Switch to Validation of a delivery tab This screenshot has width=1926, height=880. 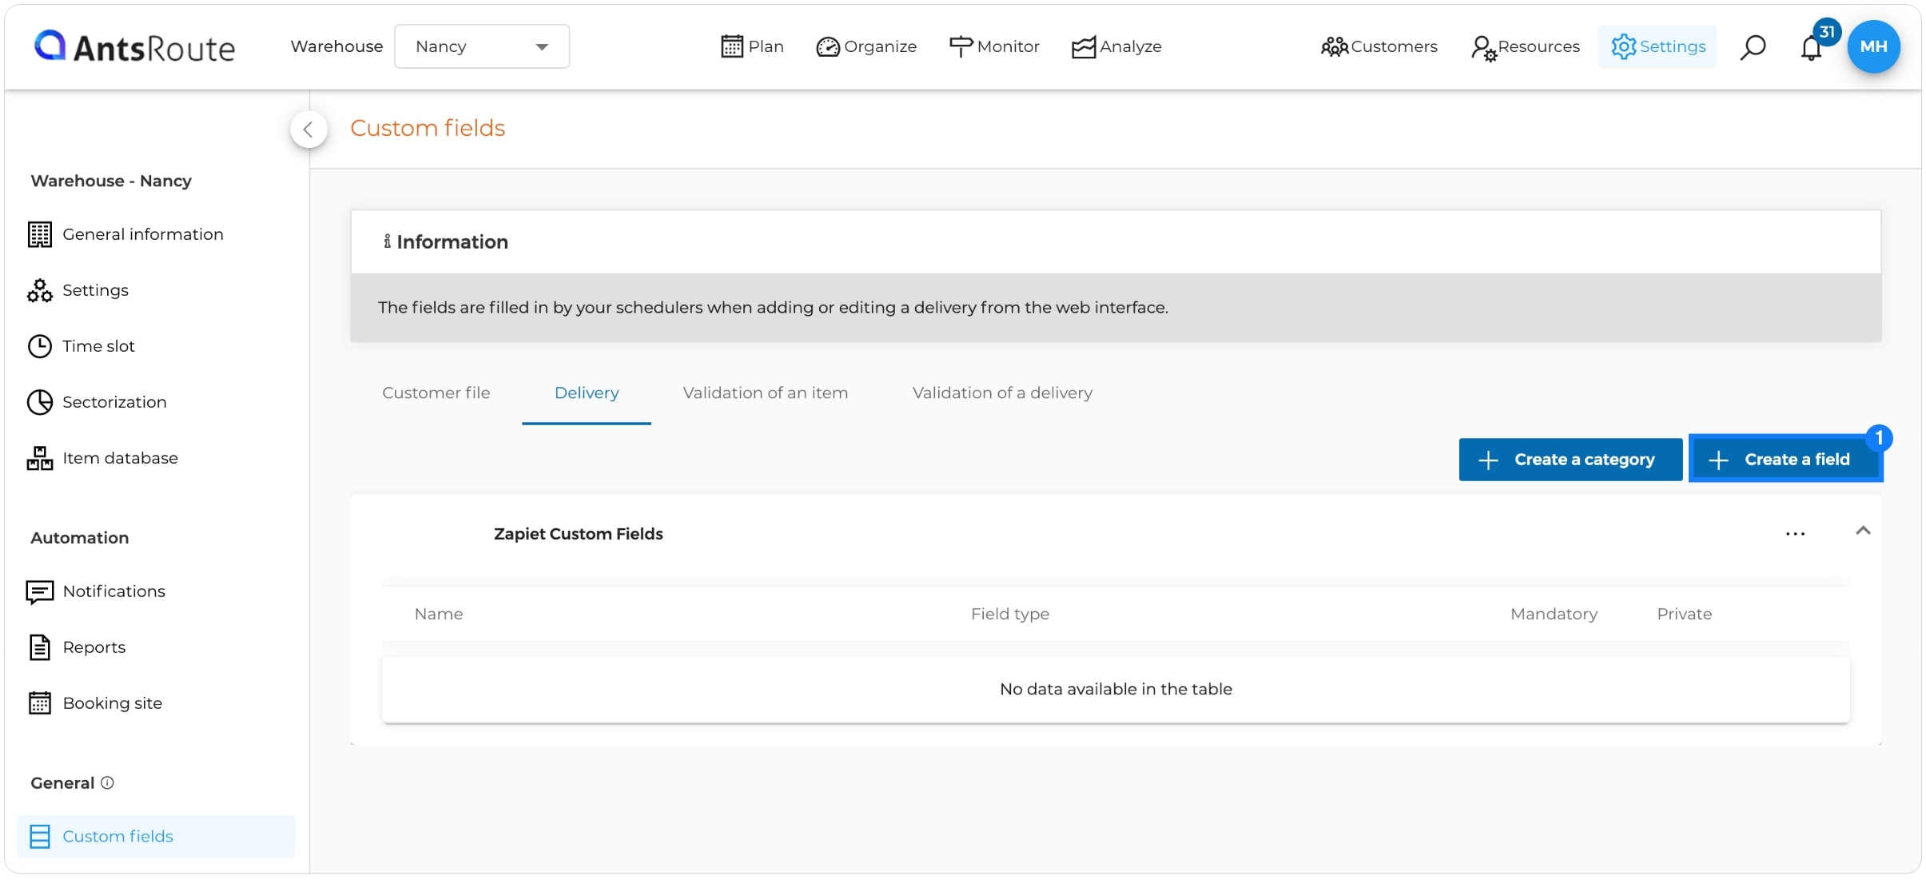pyautogui.click(x=1002, y=392)
